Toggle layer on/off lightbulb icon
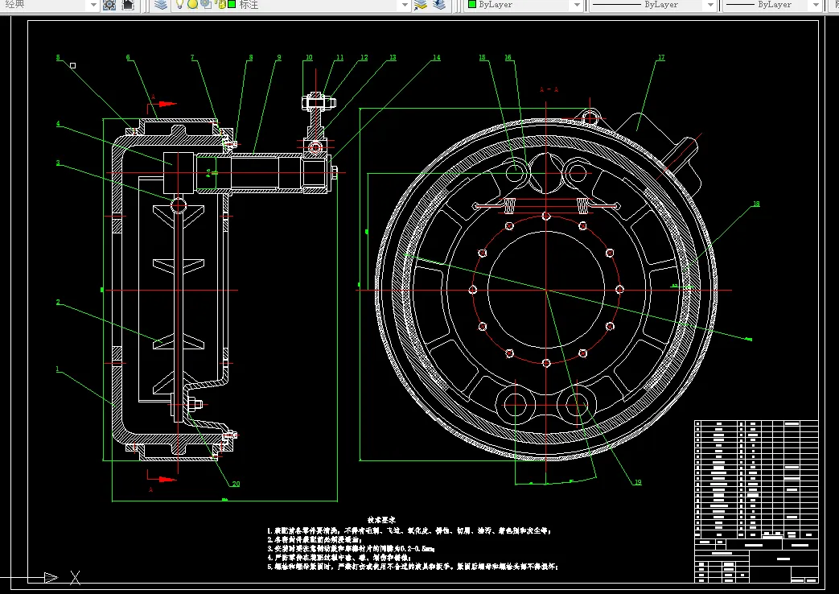 (x=181, y=5)
